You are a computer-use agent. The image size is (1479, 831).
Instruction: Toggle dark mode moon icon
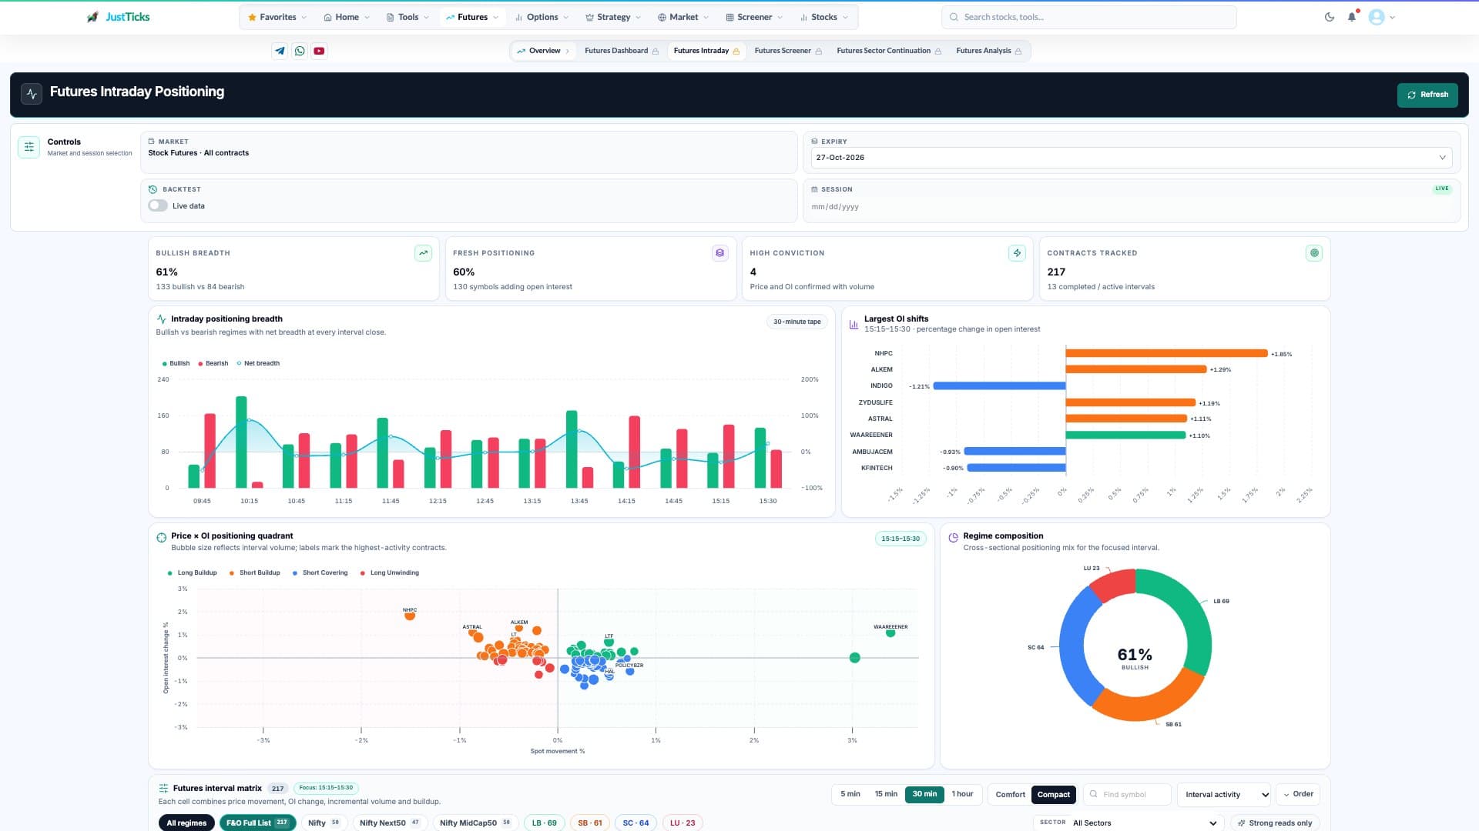pyautogui.click(x=1330, y=17)
